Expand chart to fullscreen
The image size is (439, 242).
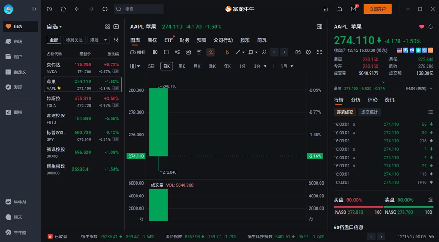[x=320, y=52]
